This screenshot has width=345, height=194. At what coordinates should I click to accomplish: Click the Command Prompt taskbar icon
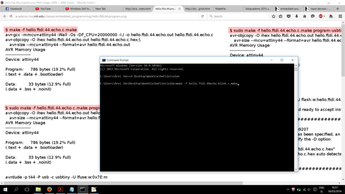[83, 190]
